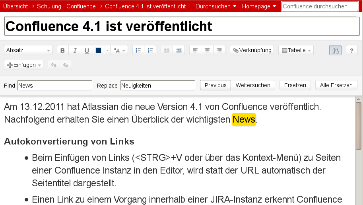Open the editor help question mark

tap(351, 50)
